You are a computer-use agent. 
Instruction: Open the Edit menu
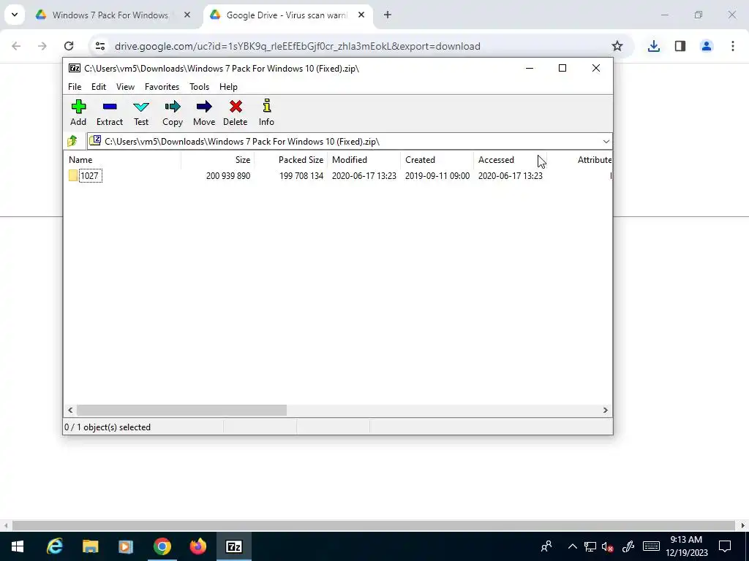pyautogui.click(x=99, y=87)
